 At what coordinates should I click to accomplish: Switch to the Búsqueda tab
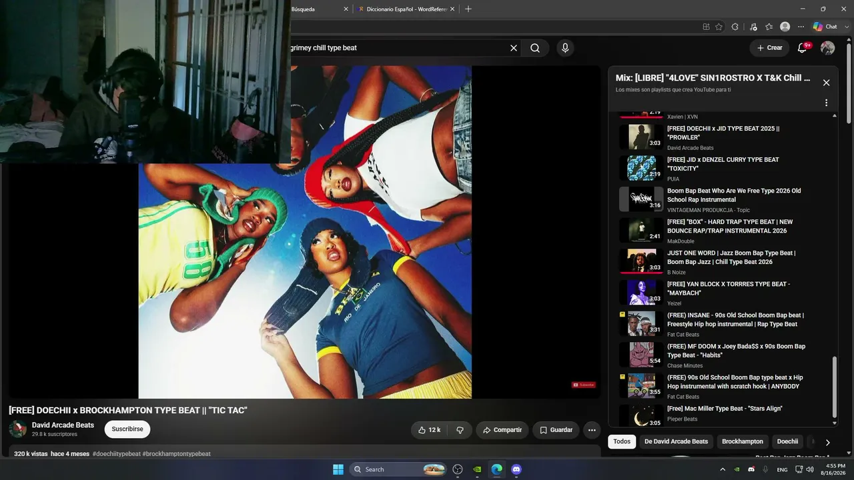[302, 9]
